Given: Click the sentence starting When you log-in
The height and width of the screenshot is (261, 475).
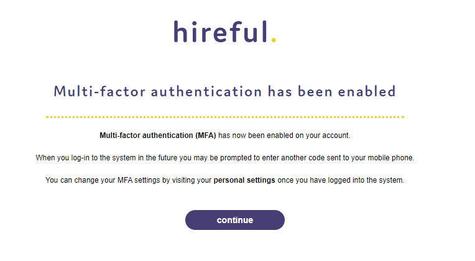Looking at the screenshot, I should click(x=225, y=158).
